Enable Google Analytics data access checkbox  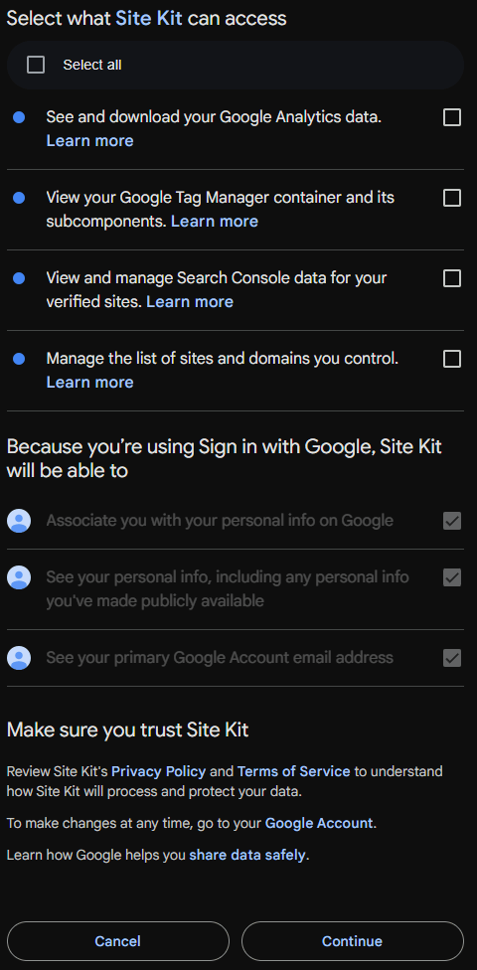click(452, 117)
